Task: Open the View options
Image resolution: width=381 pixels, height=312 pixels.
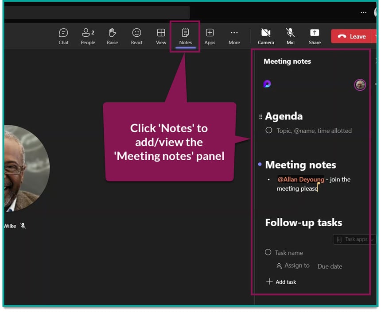Action: (x=161, y=36)
